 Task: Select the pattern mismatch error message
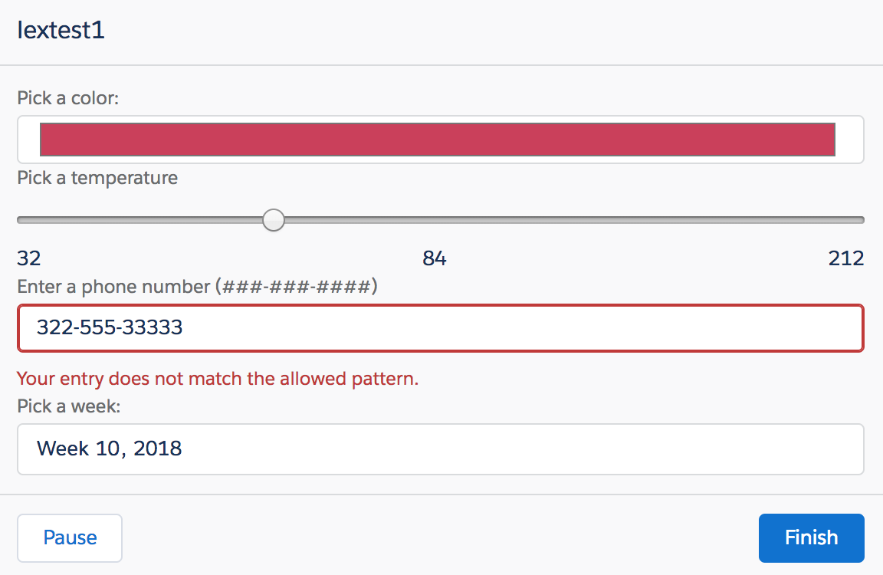click(218, 379)
